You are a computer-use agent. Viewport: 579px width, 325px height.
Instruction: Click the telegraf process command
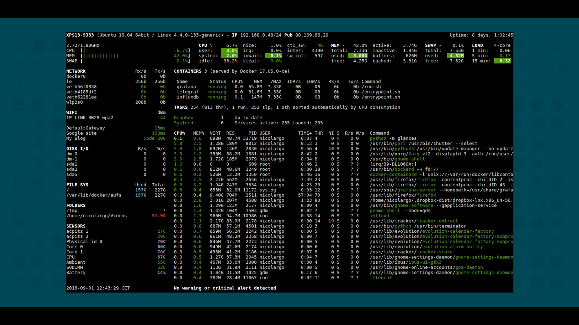[x=381, y=278]
